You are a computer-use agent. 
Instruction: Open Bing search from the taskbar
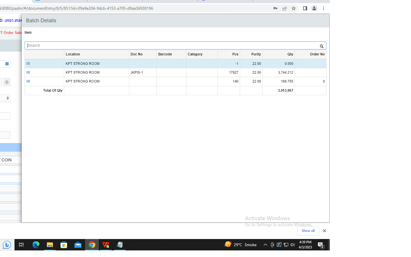[x=7, y=245]
